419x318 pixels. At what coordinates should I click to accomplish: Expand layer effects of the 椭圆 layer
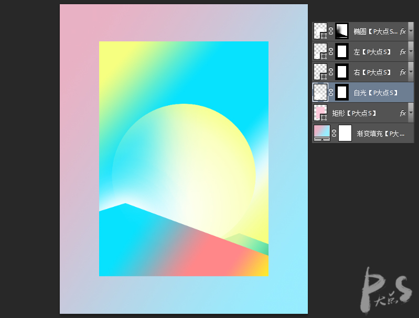411,31
